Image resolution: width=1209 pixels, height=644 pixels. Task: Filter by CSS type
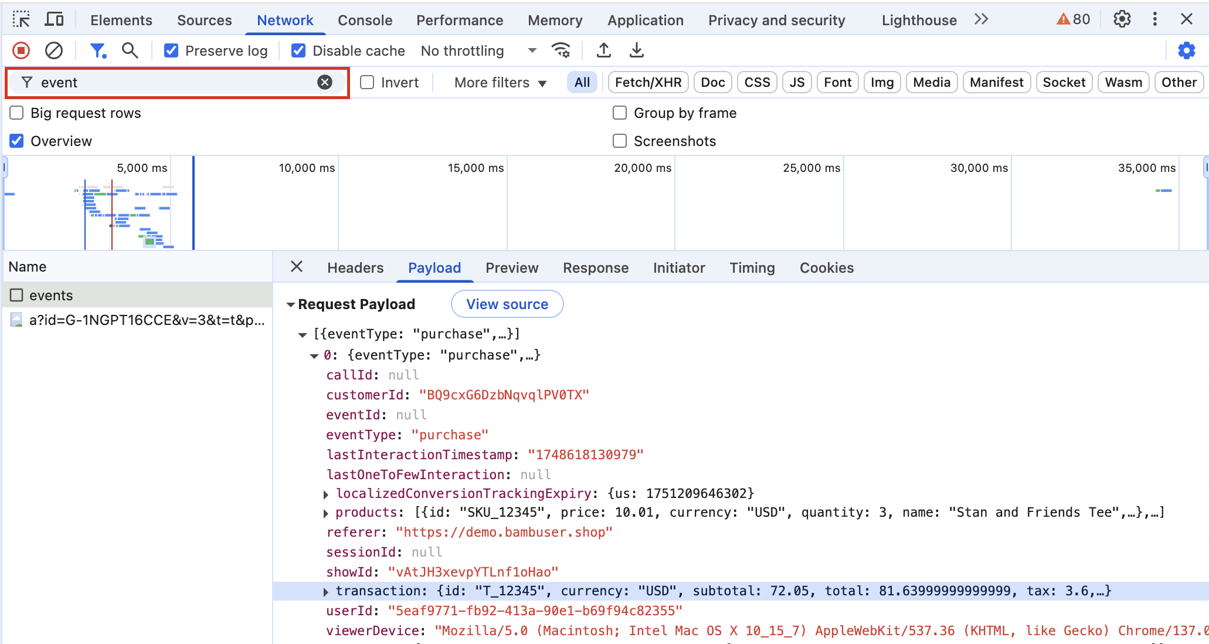[x=758, y=82]
